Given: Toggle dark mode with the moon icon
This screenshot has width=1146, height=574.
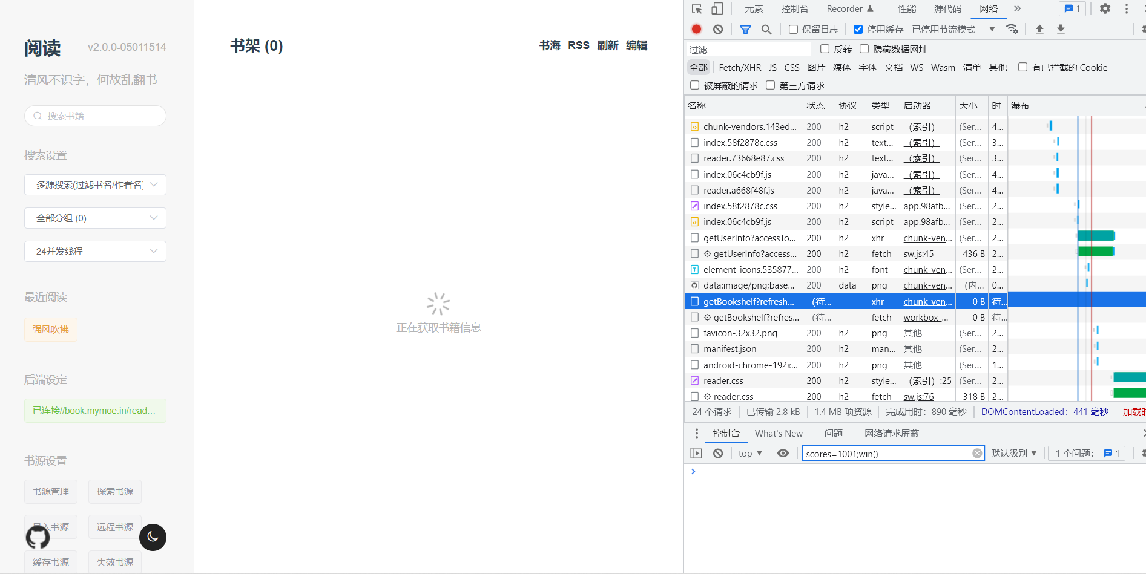Looking at the screenshot, I should (x=153, y=537).
